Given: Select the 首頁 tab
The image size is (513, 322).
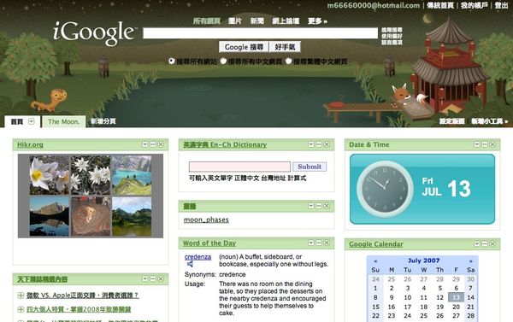Looking at the screenshot, I should 17,122.
